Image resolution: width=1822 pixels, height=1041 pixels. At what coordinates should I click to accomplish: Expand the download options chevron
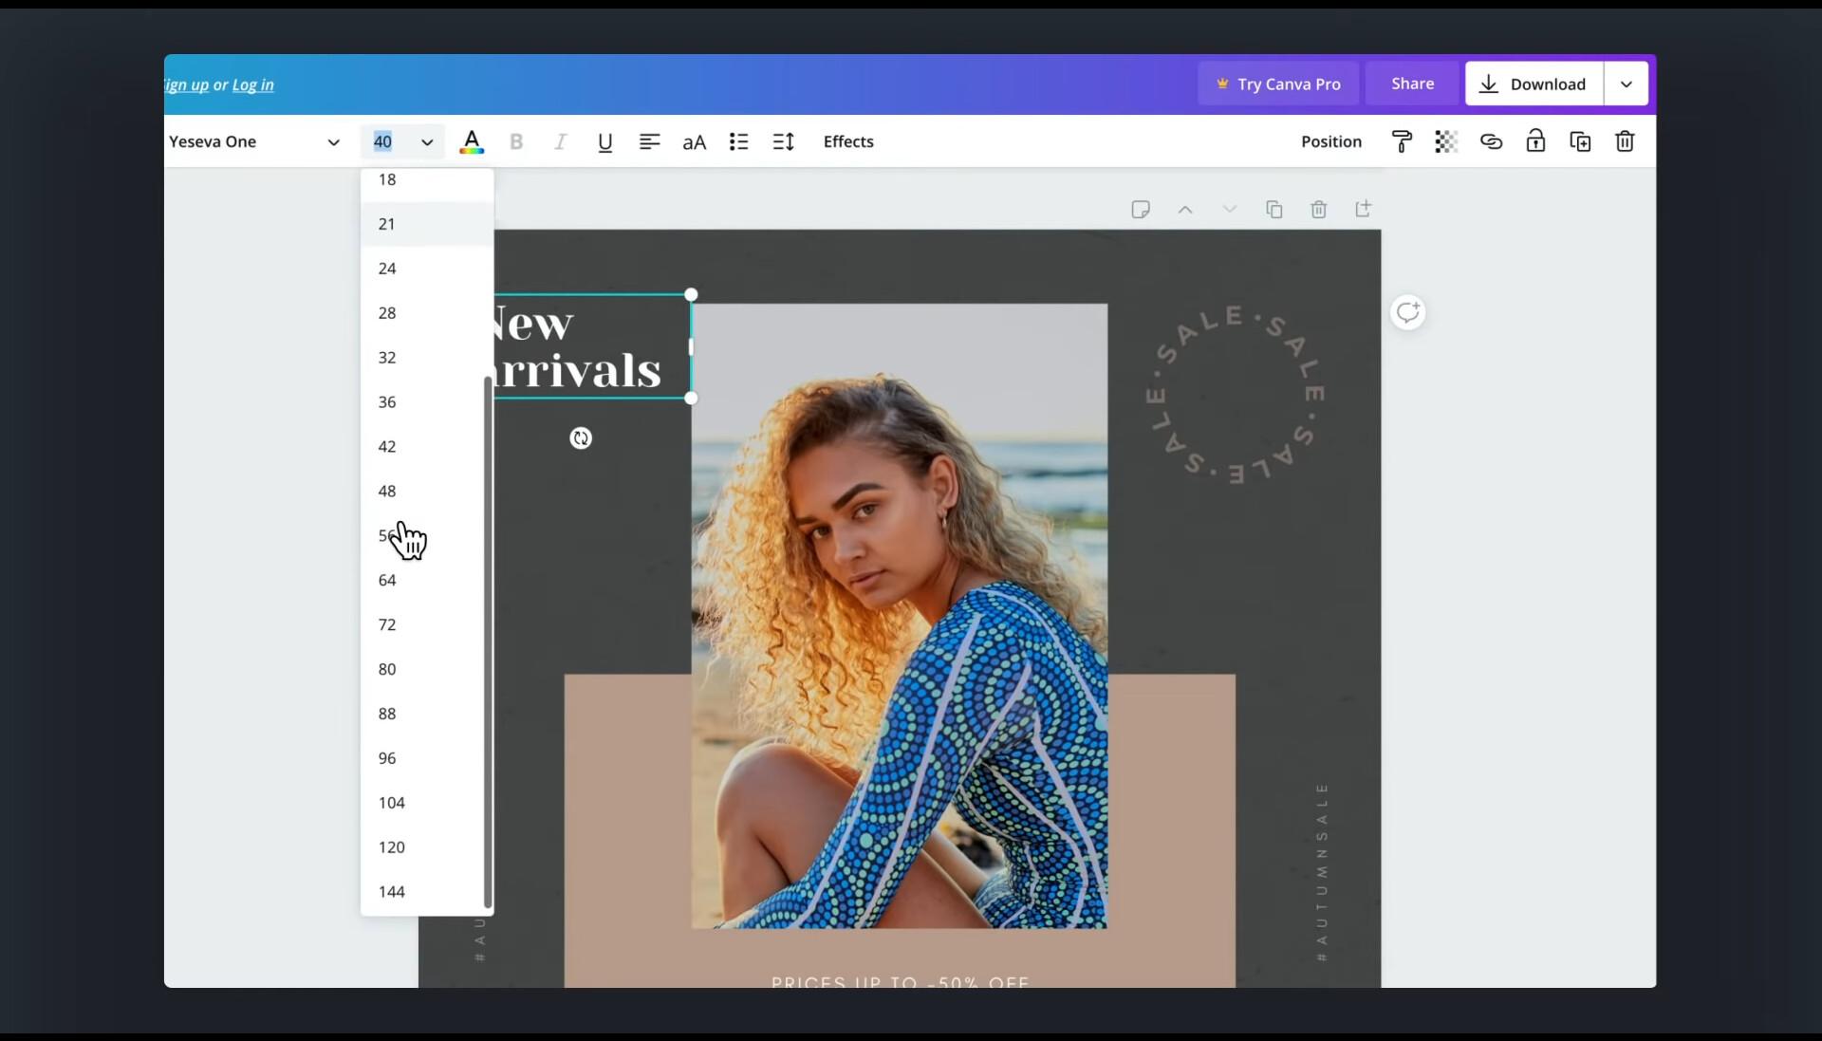1626,84
